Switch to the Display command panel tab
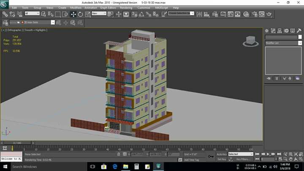Viewport: 304px width, 171px height. (293, 31)
